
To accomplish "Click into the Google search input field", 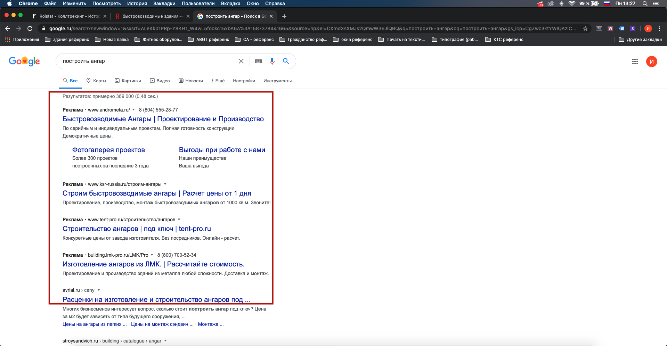I will tap(148, 61).
